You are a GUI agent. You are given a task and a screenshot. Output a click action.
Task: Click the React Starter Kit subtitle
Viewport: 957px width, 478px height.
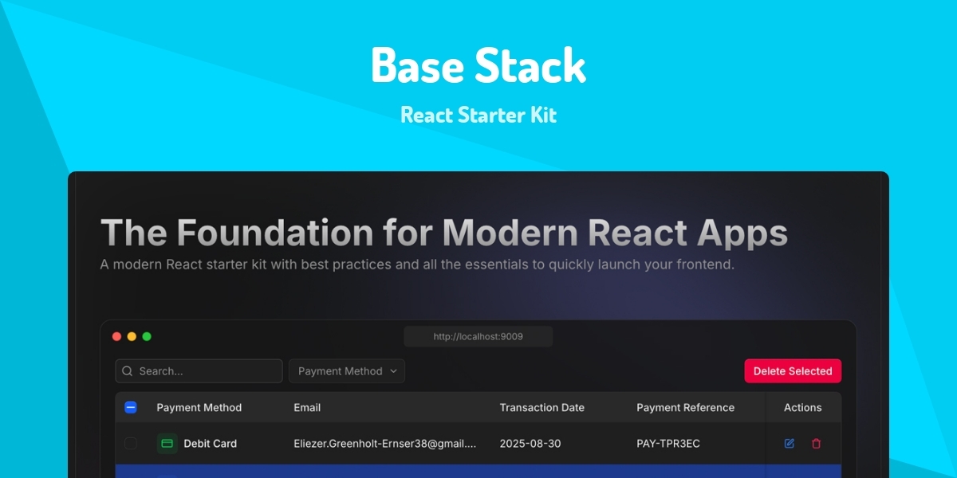[478, 115]
